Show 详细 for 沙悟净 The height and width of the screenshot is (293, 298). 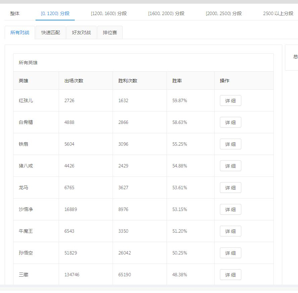(x=230, y=209)
